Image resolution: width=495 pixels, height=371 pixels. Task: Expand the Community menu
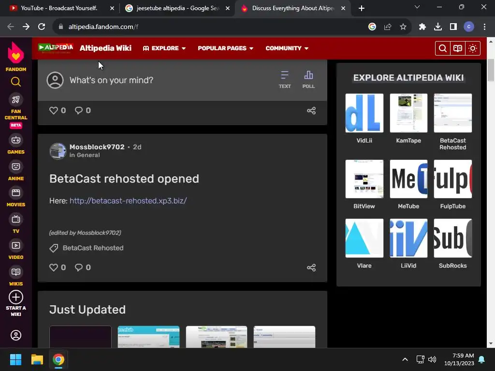287,48
